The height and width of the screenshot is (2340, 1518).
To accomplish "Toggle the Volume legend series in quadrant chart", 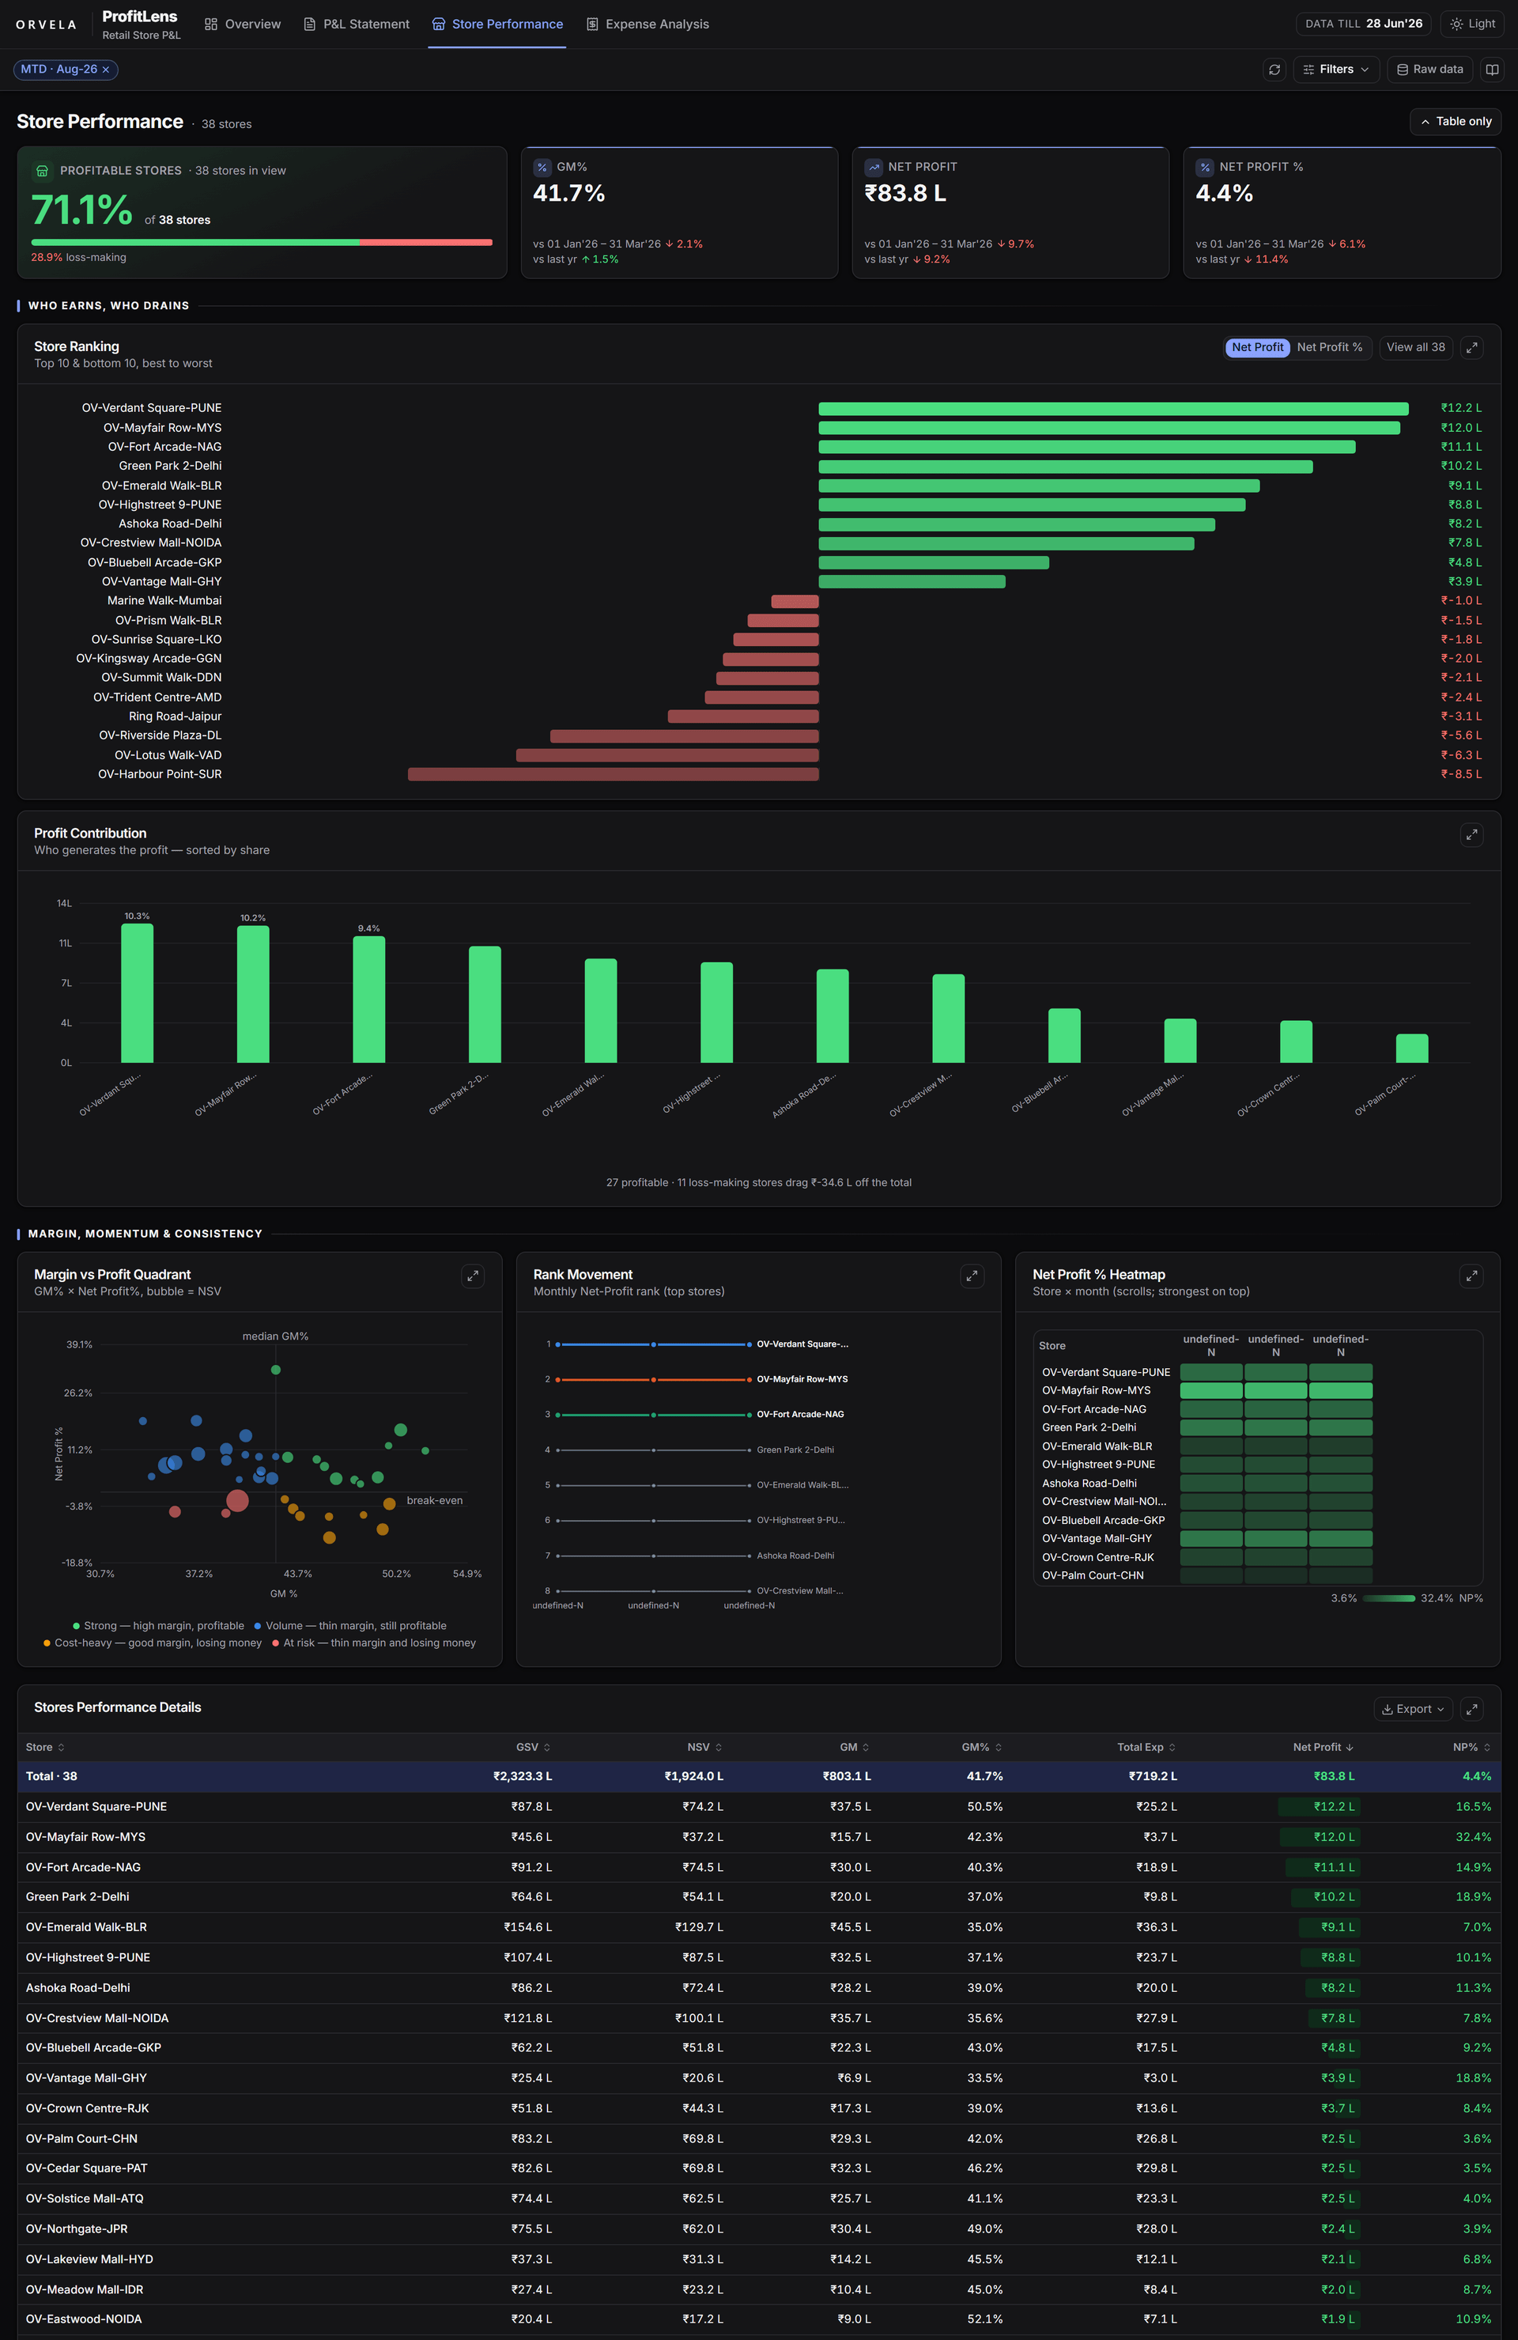I will (350, 1626).
